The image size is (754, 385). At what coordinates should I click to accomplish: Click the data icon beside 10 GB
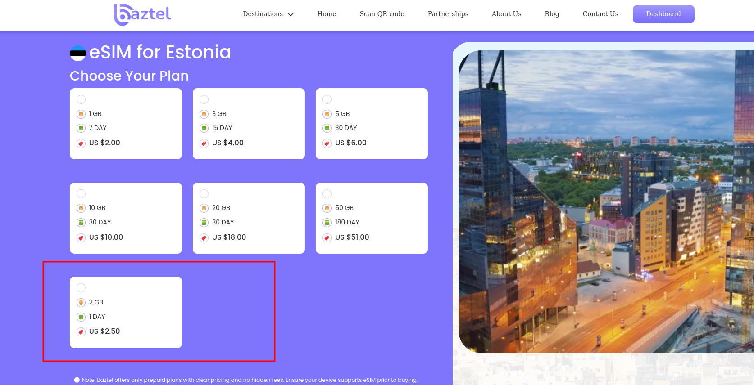(81, 208)
